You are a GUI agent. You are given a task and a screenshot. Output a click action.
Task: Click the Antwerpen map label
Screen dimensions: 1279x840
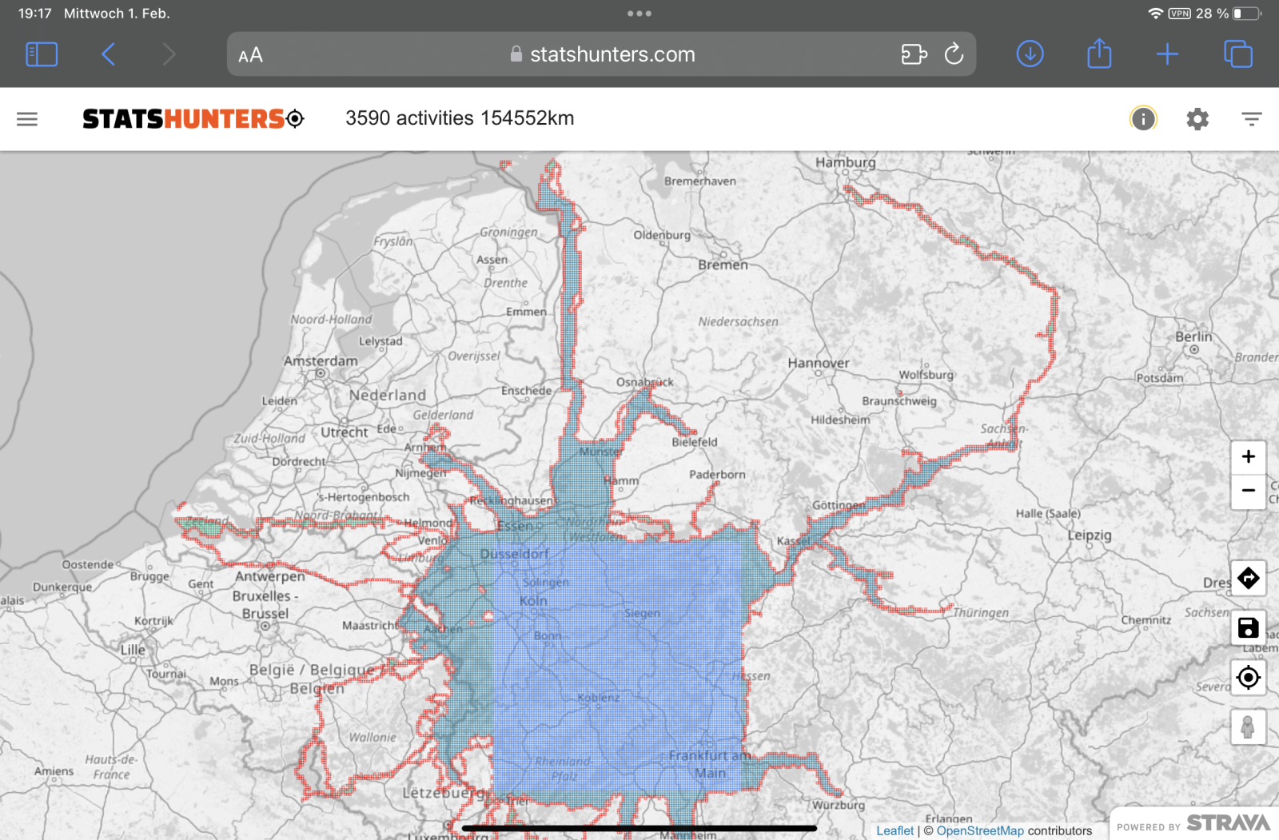(x=269, y=576)
